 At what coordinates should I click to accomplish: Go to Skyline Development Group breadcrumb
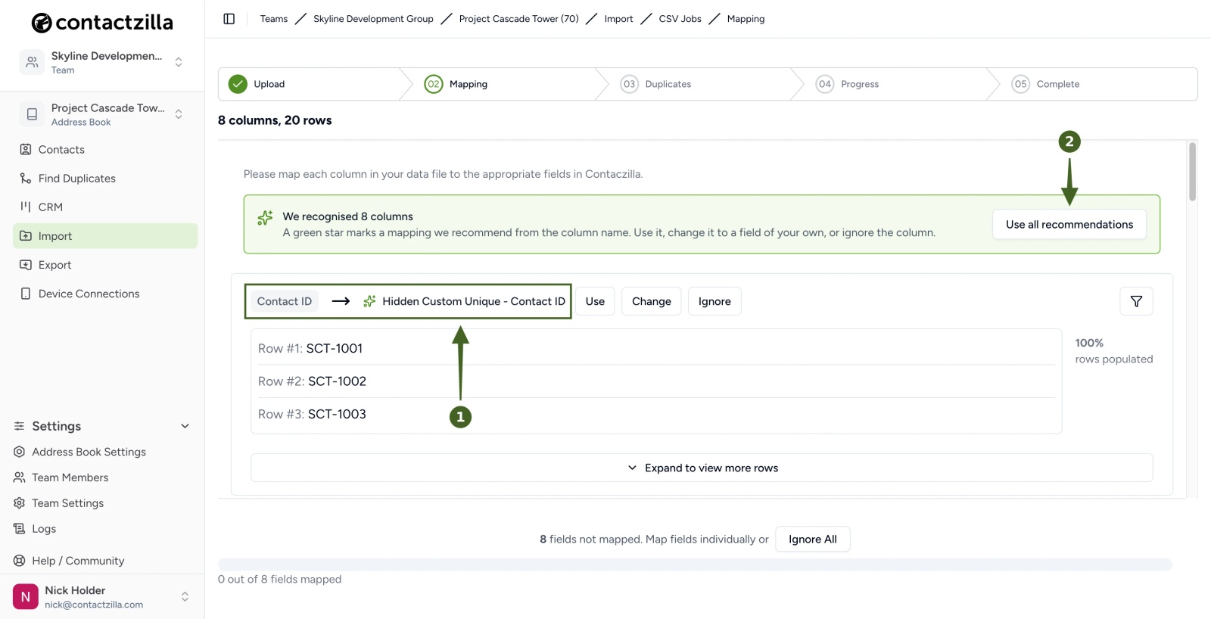373,19
